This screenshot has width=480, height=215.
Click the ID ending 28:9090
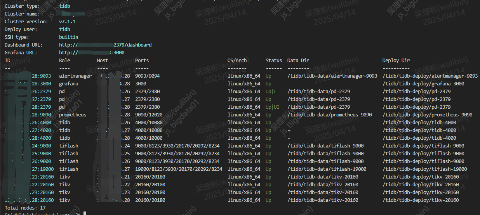coord(28,115)
